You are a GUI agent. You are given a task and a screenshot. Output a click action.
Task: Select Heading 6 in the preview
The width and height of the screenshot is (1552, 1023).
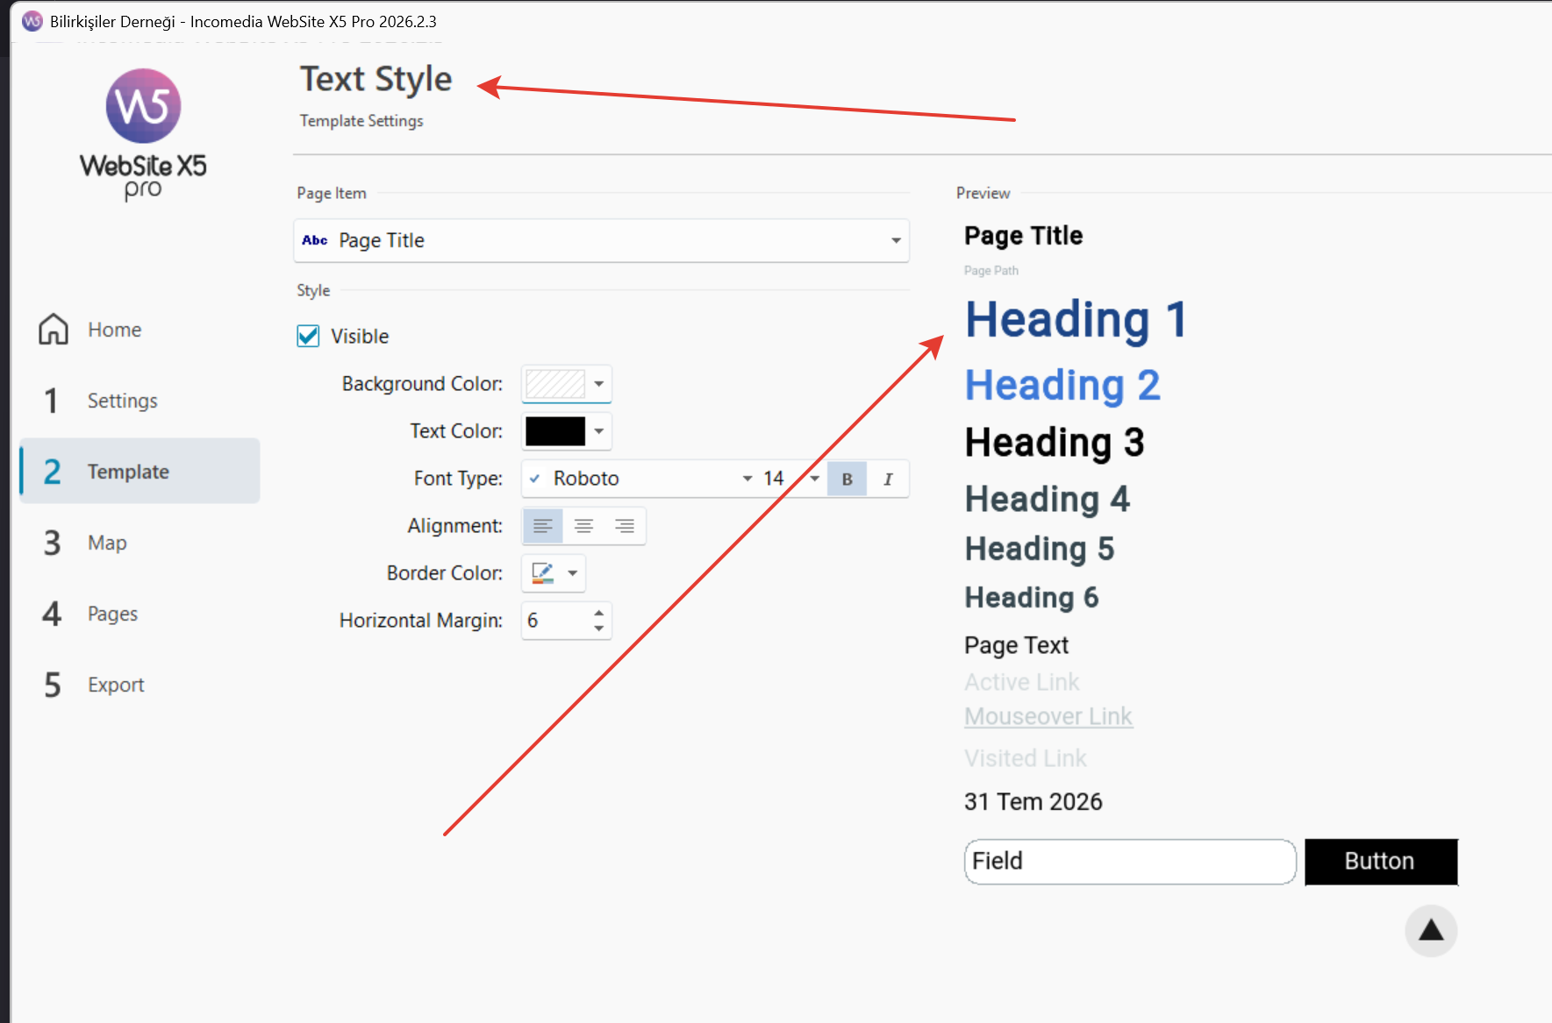tap(1032, 598)
